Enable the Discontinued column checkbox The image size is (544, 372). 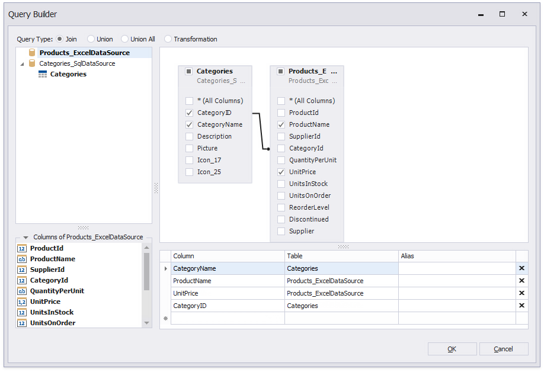281,219
